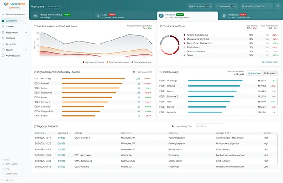Image resolution: width=283 pixels, height=183 pixels.
Task: Click the filter funnel icon in header
Action: [x=278, y=7]
